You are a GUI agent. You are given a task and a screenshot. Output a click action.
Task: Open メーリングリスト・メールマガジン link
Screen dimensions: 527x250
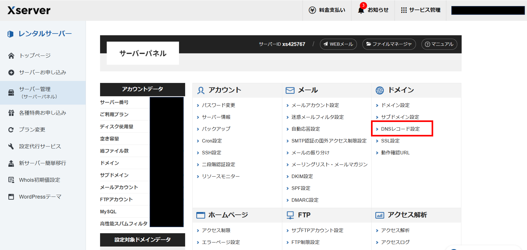point(329,164)
